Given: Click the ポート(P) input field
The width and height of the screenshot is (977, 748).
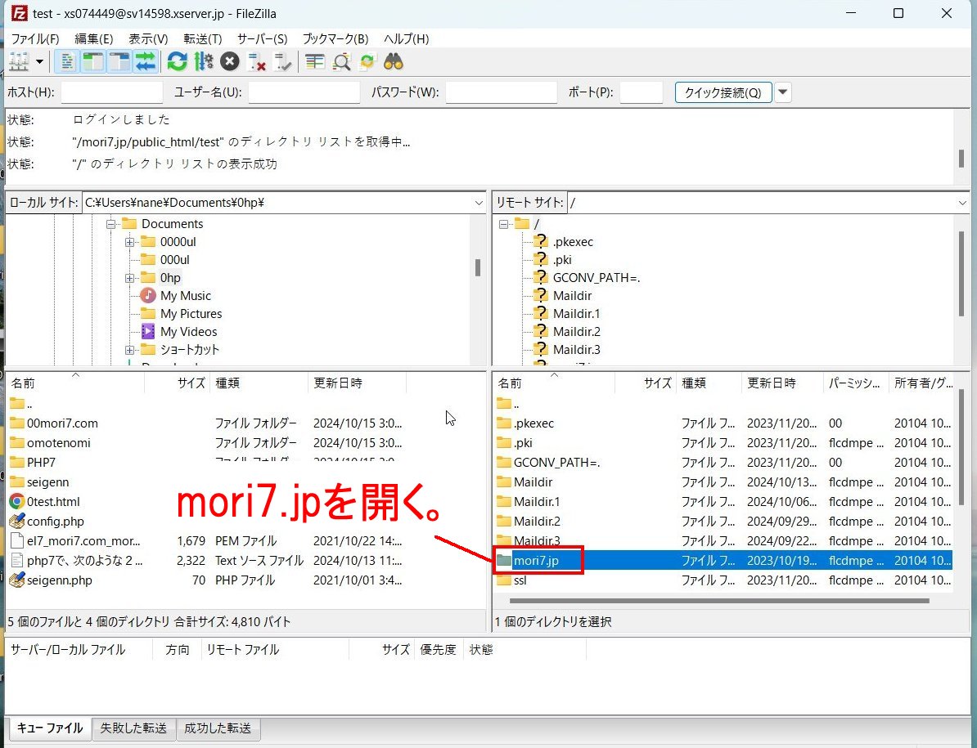Looking at the screenshot, I should coord(642,92).
